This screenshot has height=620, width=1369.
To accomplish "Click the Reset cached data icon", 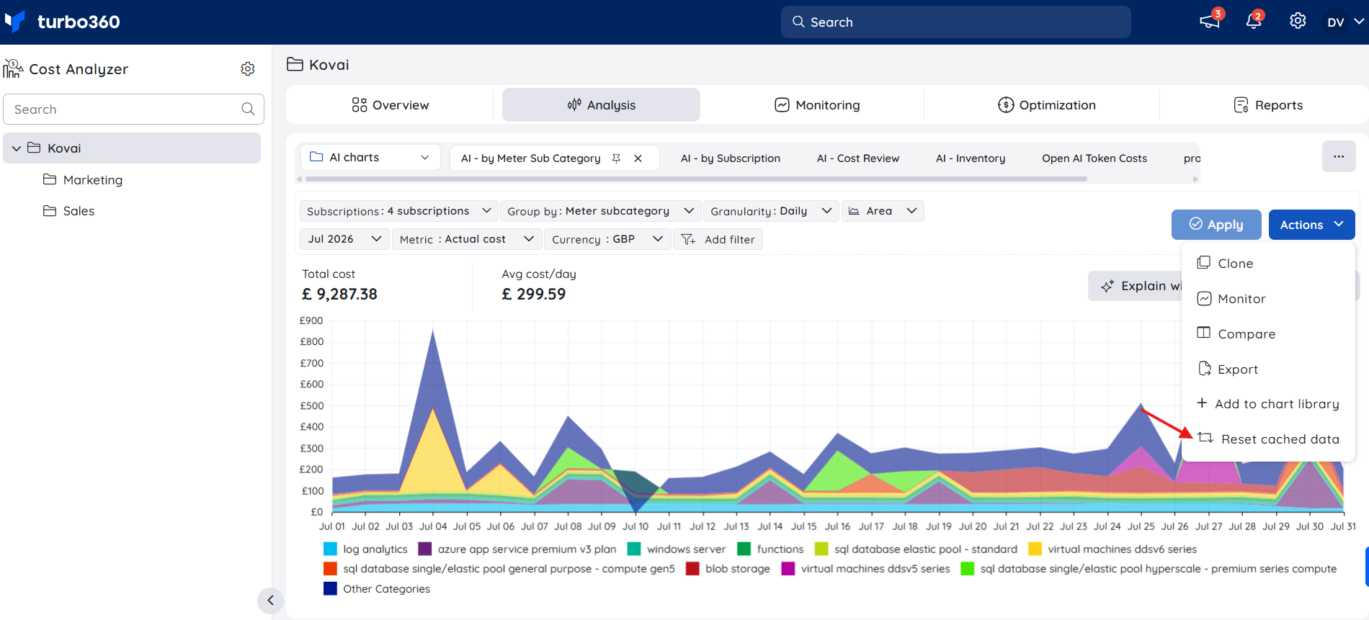I will click(x=1205, y=438).
